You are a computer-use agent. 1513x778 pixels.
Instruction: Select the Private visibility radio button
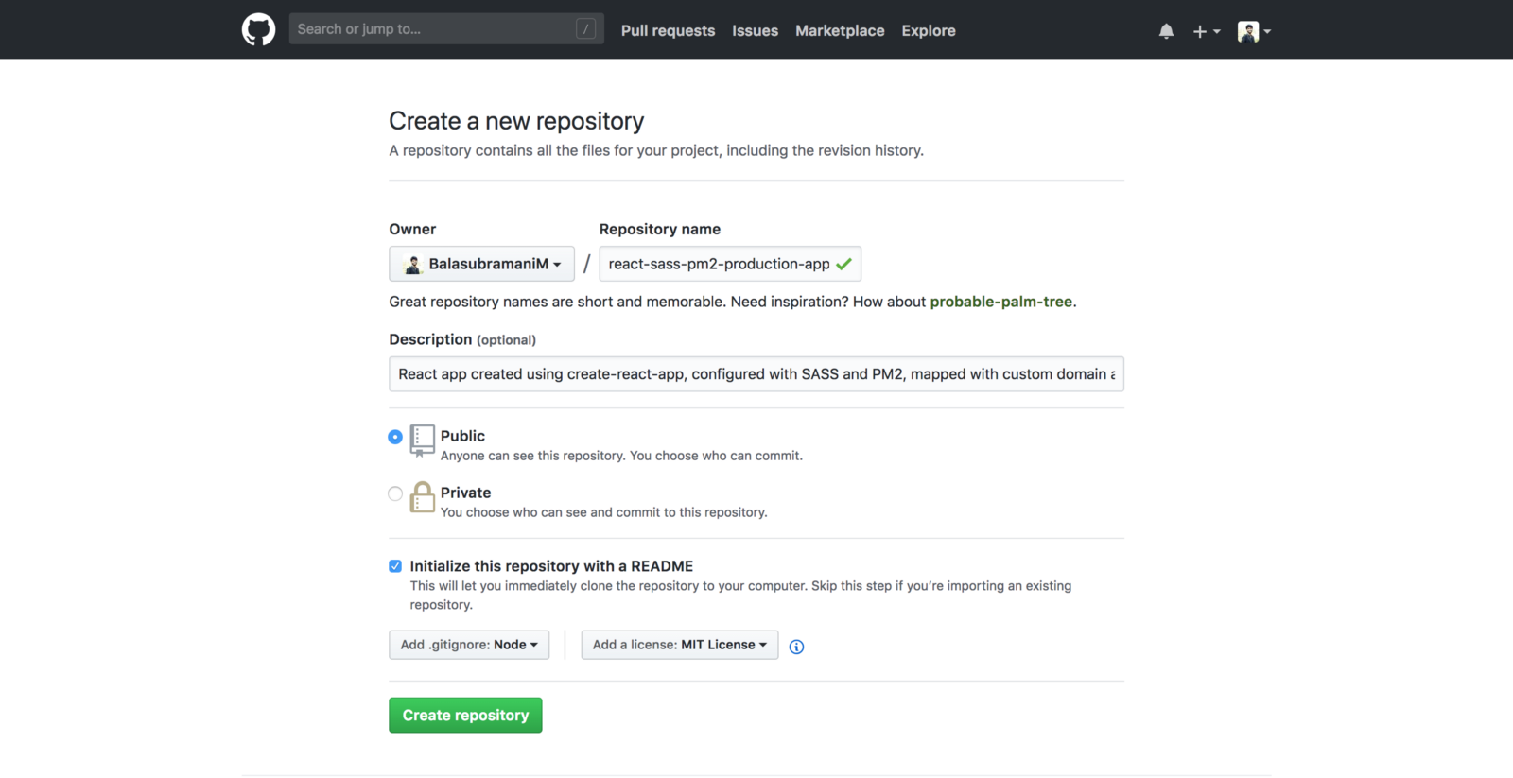point(395,493)
